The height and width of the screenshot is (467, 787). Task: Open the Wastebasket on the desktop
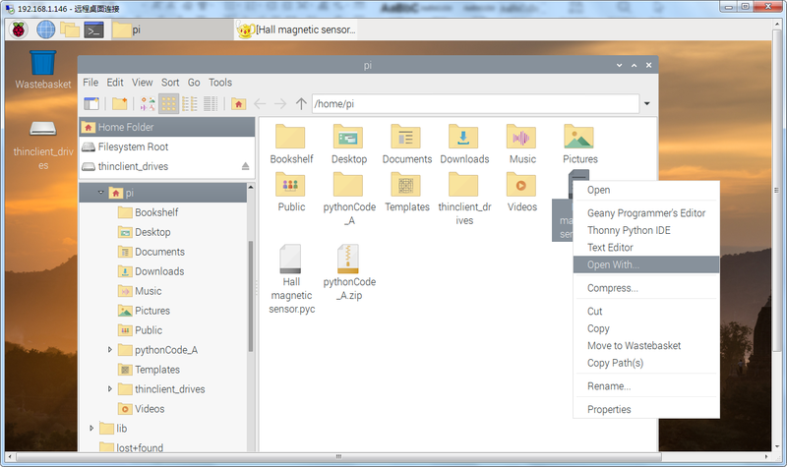click(x=43, y=63)
